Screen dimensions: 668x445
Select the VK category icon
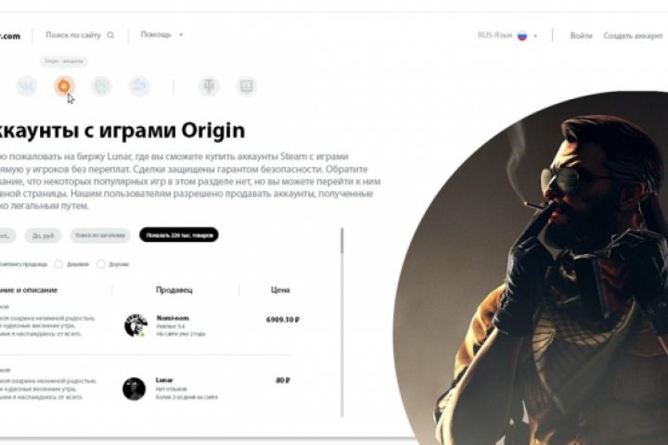(26, 86)
